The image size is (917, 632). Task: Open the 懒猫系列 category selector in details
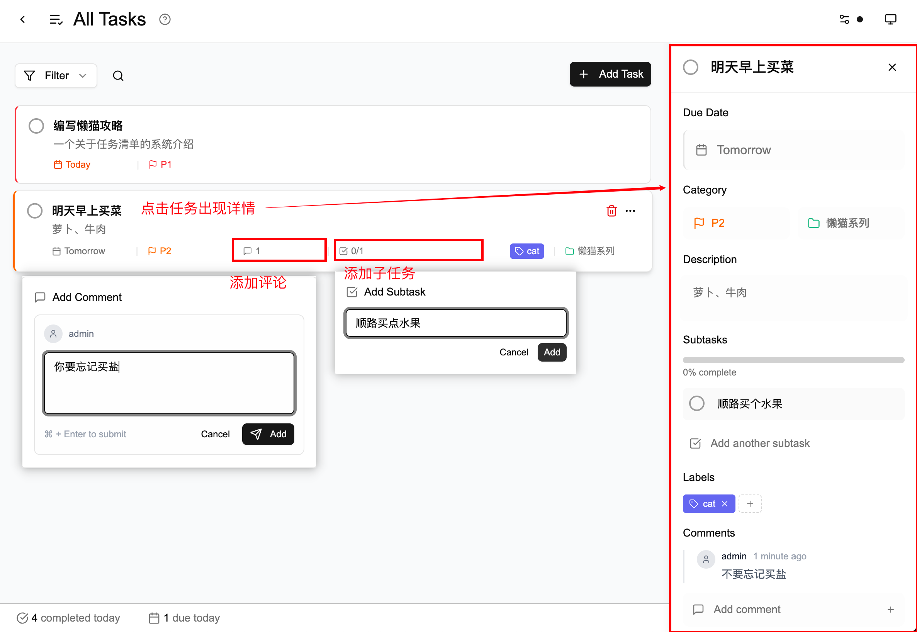tap(851, 223)
